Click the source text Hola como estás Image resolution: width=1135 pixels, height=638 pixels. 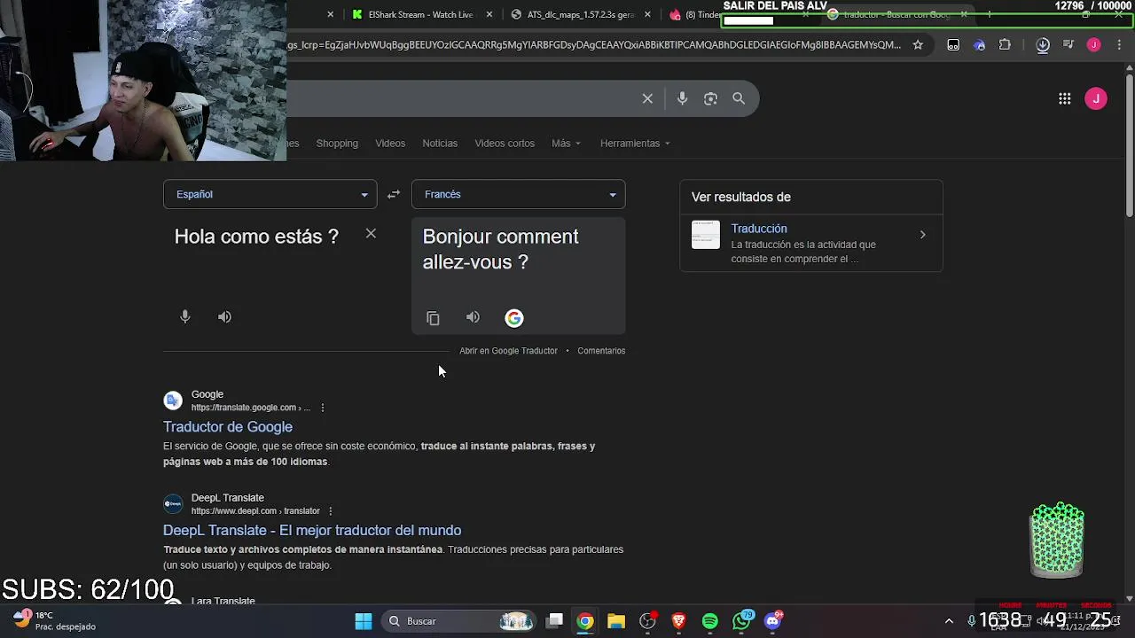click(x=256, y=237)
